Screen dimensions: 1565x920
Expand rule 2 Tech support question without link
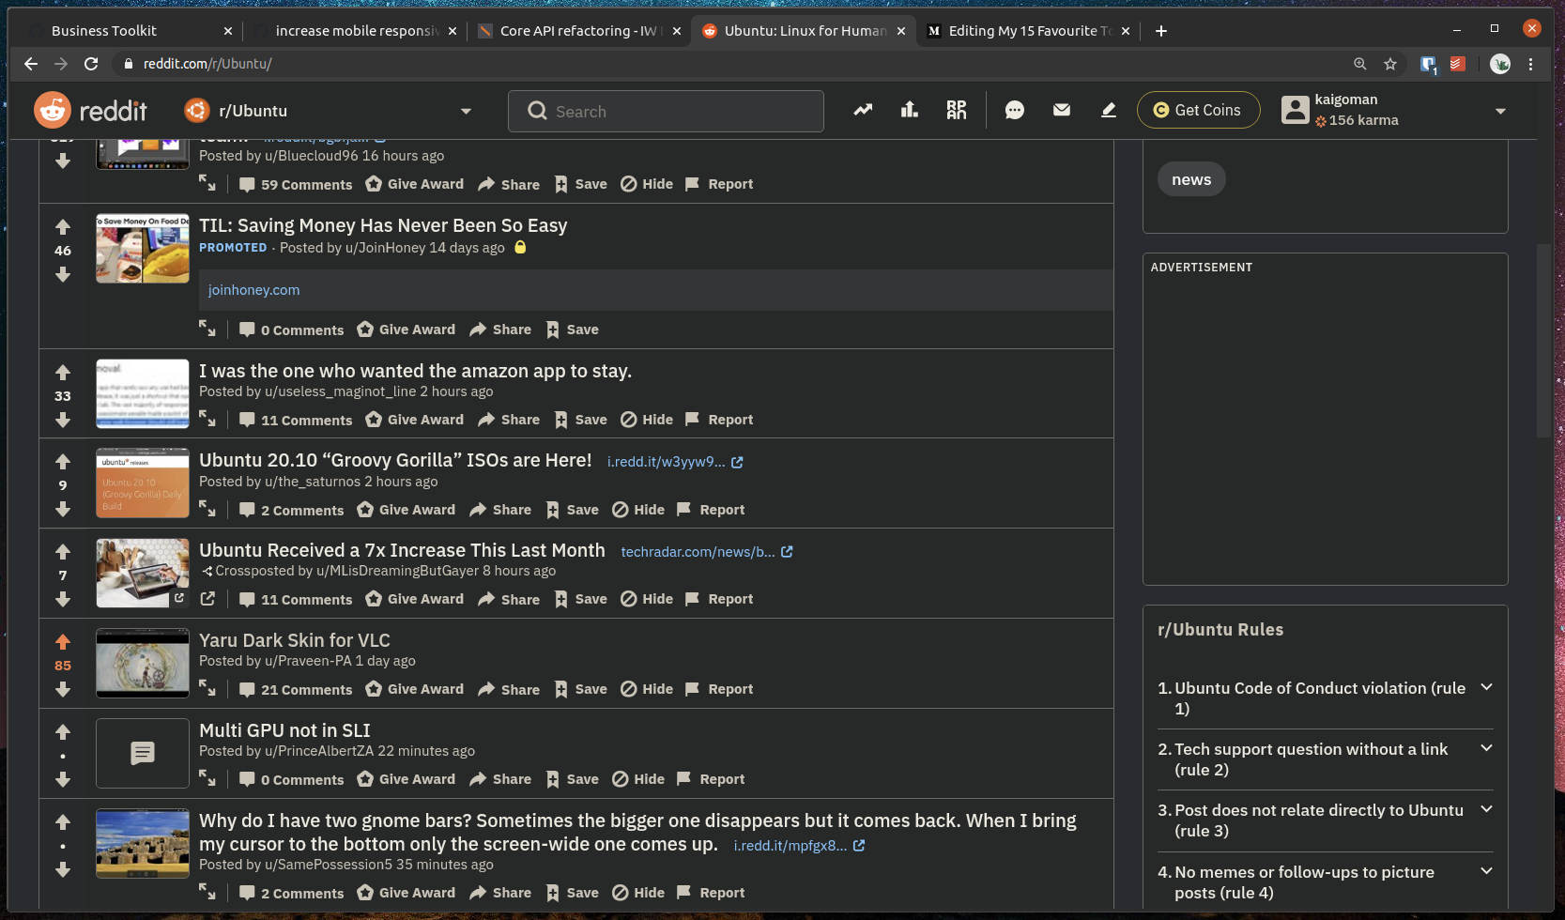point(1325,759)
